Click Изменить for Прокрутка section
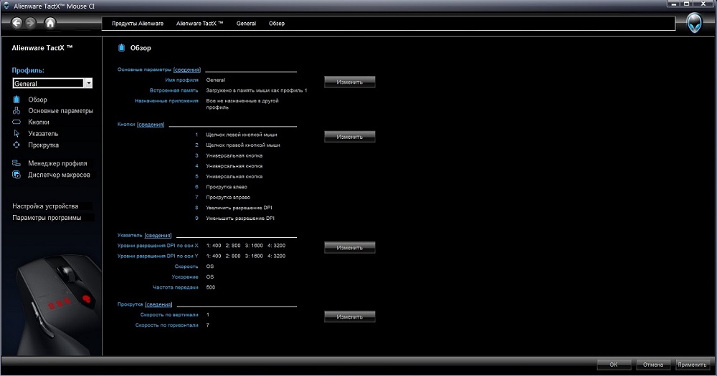 [350, 317]
